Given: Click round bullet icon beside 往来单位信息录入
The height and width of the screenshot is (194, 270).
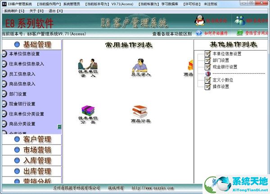Looking at the screenshot, I should 4,64.
